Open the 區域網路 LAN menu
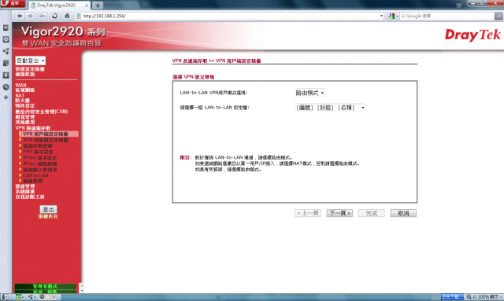 25,90
